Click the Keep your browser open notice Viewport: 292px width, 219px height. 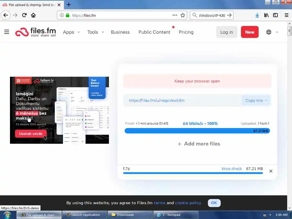[197, 81]
